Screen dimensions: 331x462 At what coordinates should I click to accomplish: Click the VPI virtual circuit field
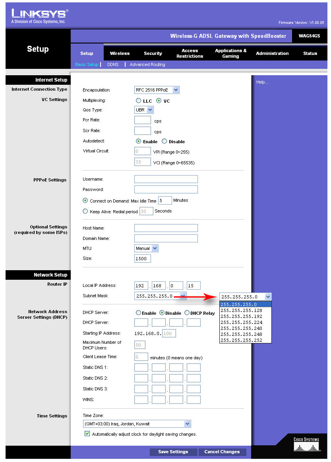tap(142, 151)
